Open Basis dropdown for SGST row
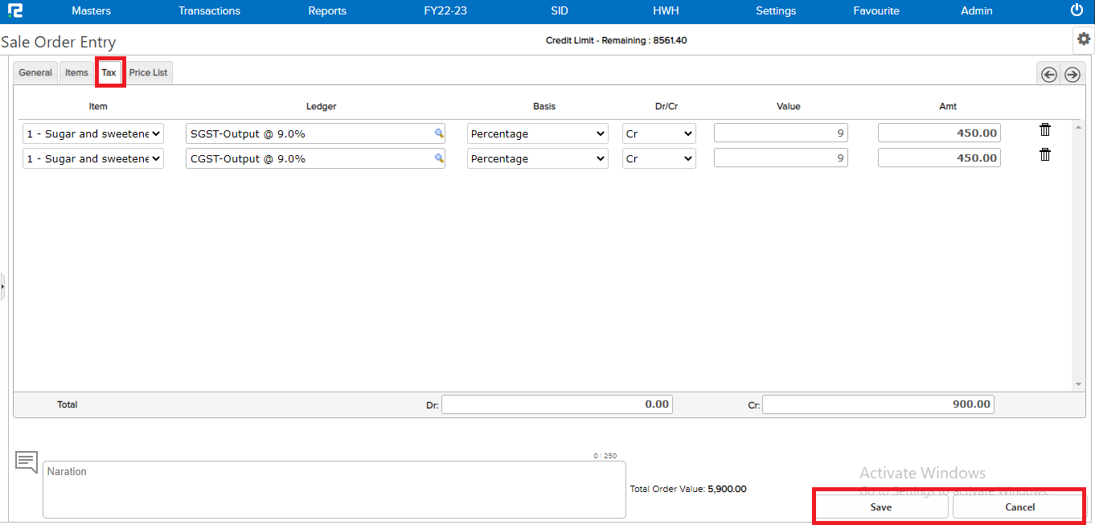This screenshot has height=525, width=1095. pyautogui.click(x=537, y=133)
